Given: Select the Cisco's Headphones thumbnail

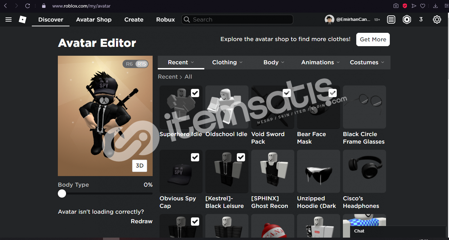Looking at the screenshot, I should click(x=364, y=171).
